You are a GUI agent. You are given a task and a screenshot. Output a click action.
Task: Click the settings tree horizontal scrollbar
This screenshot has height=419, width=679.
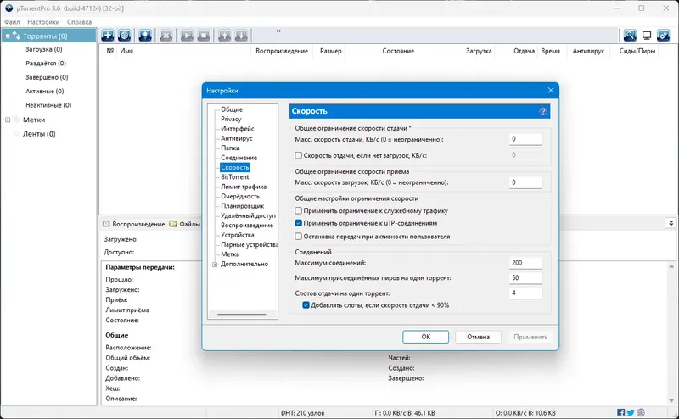(x=242, y=314)
